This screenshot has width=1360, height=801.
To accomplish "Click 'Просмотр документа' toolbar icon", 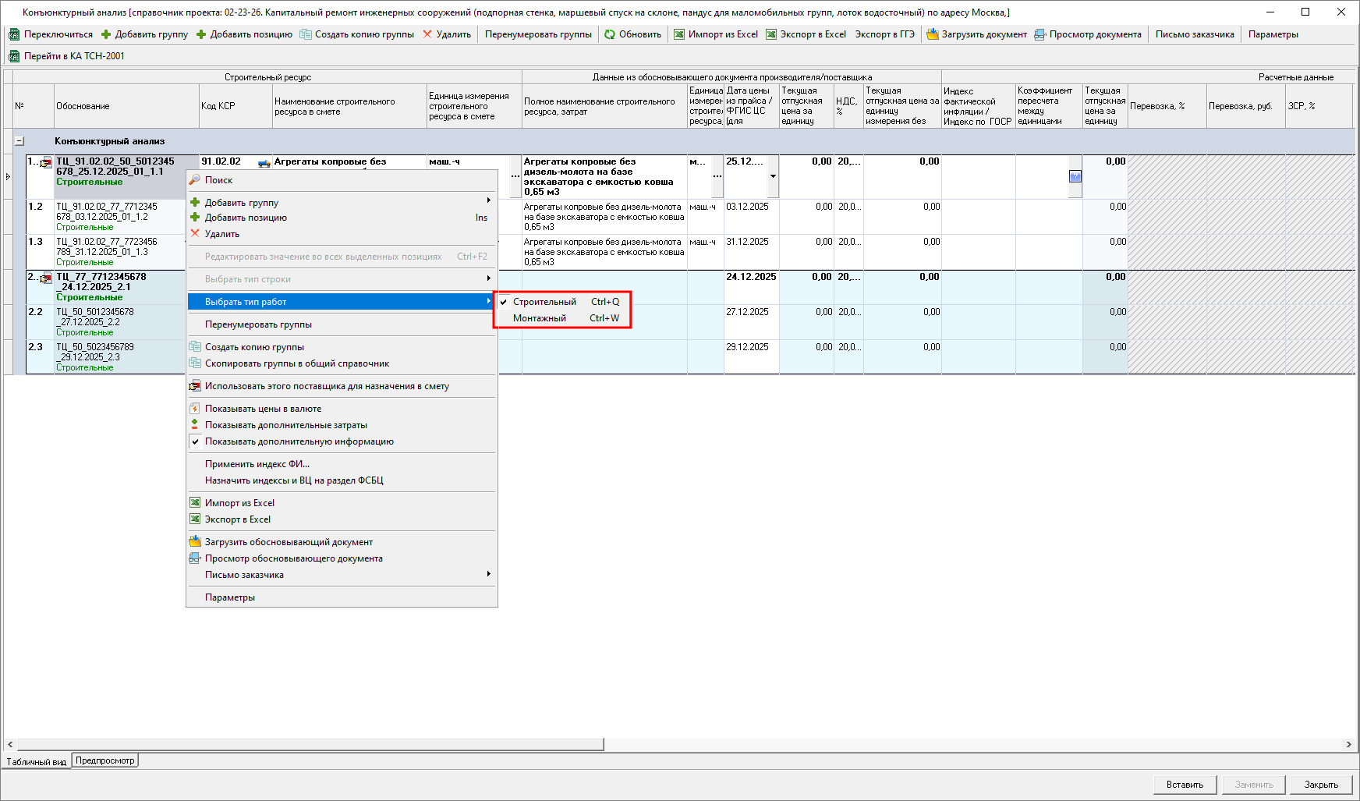I will (x=1040, y=34).
